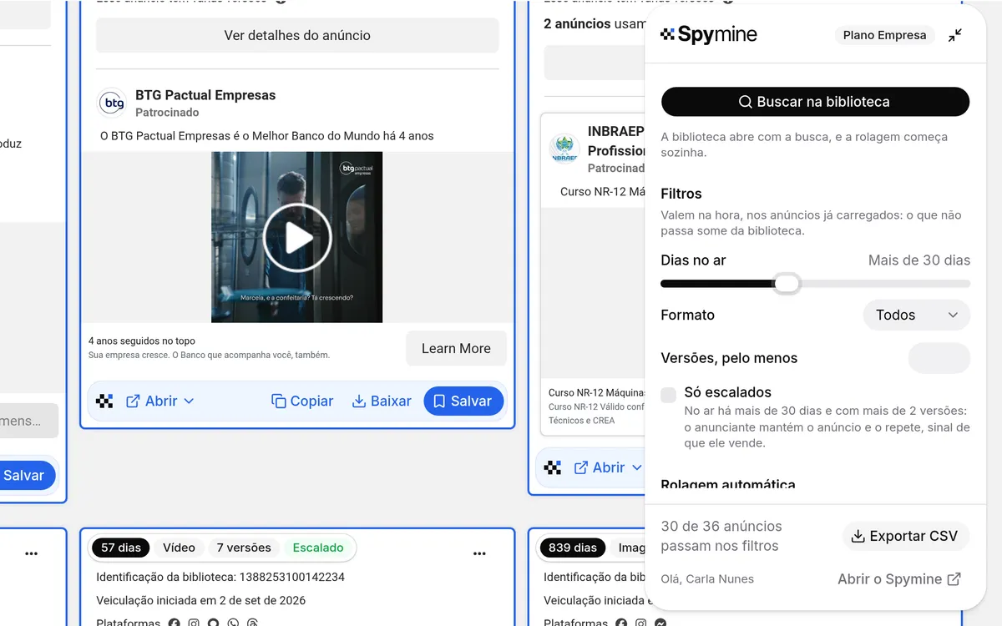This screenshot has height=626, width=1002.
Task: Click the Plano Empresa plan badge
Action: click(884, 35)
